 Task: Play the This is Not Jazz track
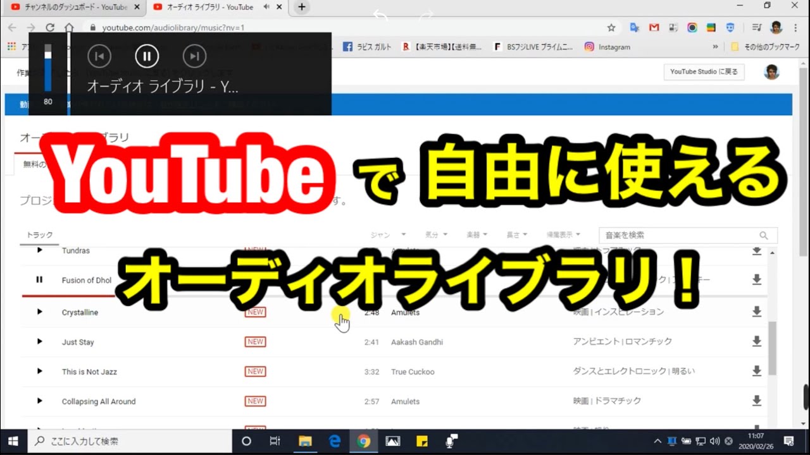click(x=39, y=371)
